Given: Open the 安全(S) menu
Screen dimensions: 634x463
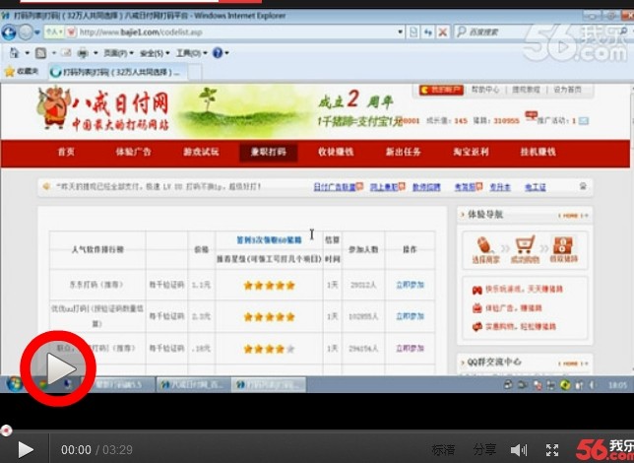Looking at the screenshot, I should 155,53.
